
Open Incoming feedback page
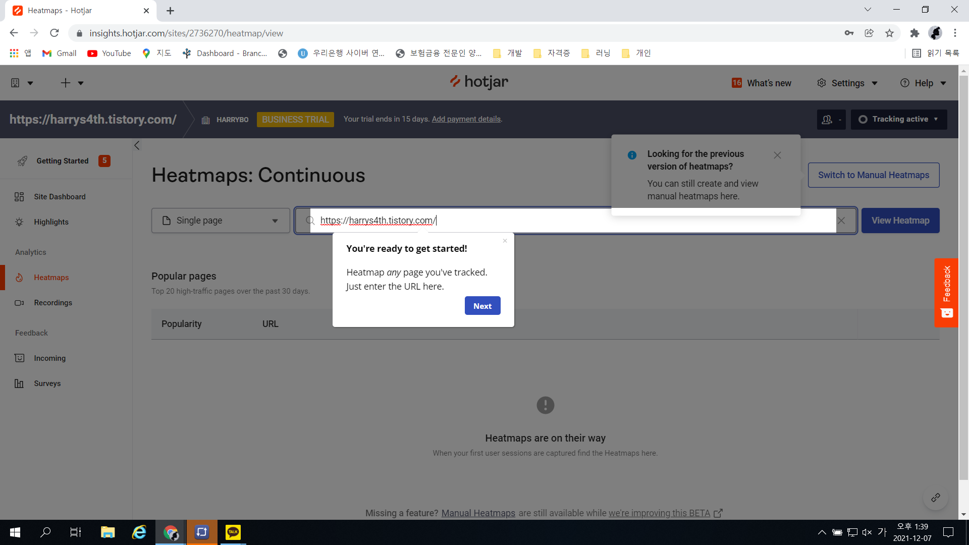(x=49, y=358)
